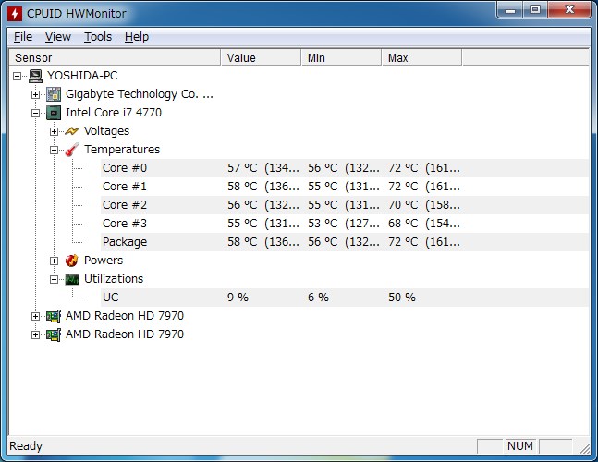This screenshot has height=462, width=598.
Task: Select the Temperatures label
Action: [x=122, y=150]
